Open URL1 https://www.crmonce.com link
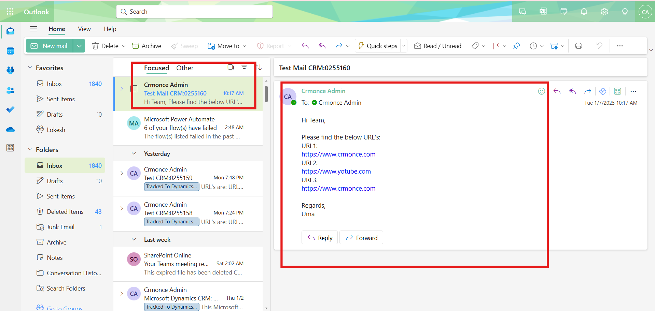This screenshot has width=655, height=311. (x=338, y=154)
